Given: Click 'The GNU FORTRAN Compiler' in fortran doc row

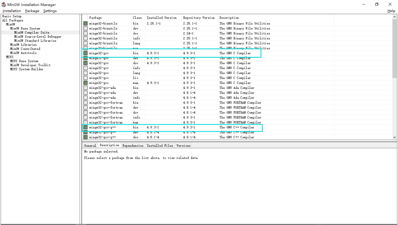Looking at the screenshot, I should (x=240, y=113).
